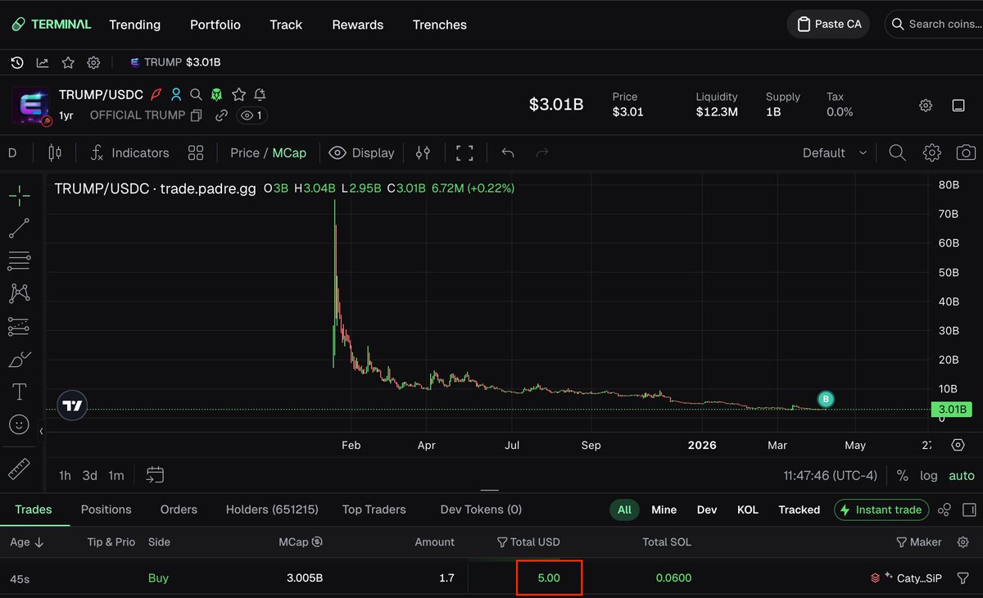The width and height of the screenshot is (983, 598).
Task: Open the chart sliders adjustment icon
Action: (423, 152)
